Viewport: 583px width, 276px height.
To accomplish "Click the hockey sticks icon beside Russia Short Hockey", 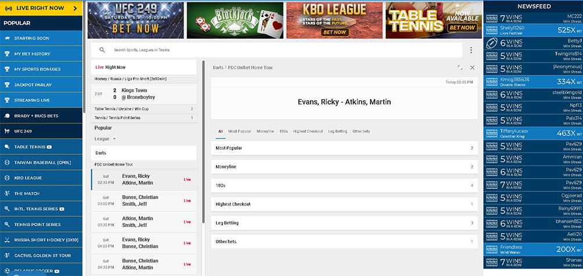I will [x=7, y=240].
